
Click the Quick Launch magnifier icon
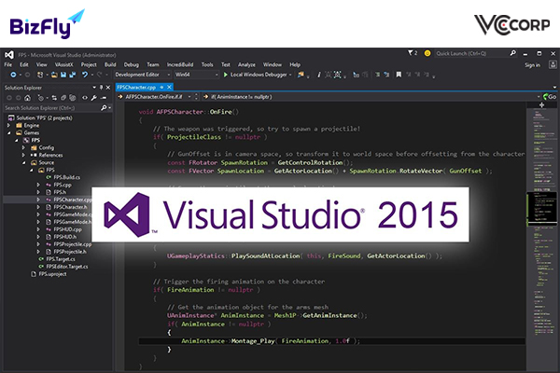click(x=512, y=53)
